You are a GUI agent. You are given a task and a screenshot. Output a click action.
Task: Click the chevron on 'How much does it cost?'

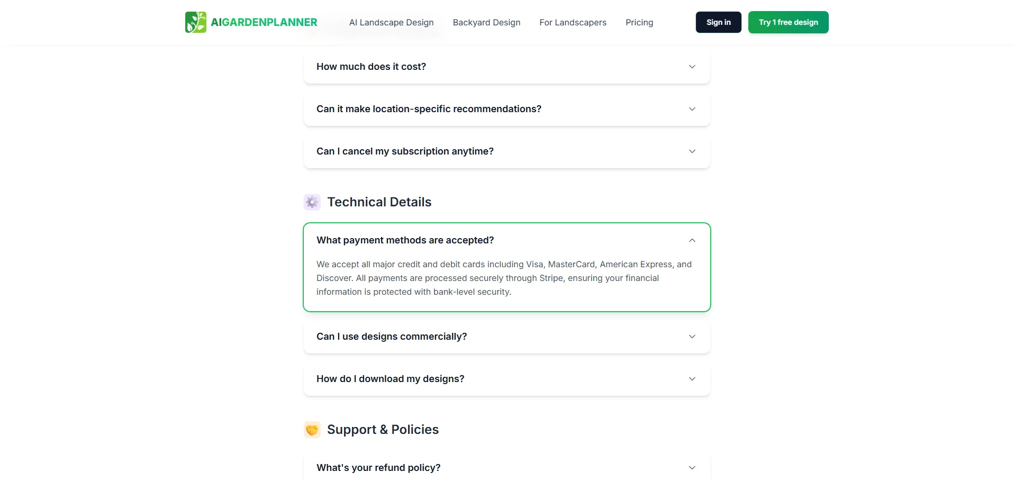(x=692, y=67)
